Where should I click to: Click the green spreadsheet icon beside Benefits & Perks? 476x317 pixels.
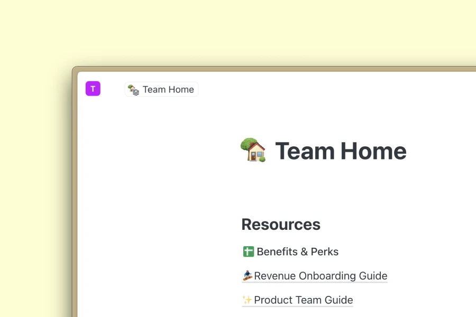248,251
